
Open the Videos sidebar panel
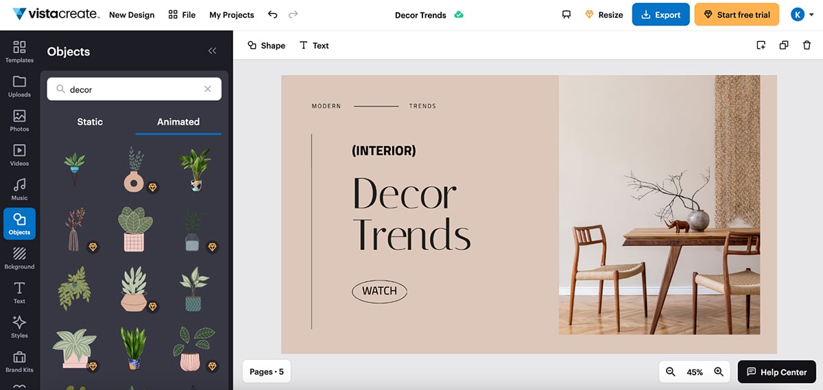pyautogui.click(x=19, y=155)
